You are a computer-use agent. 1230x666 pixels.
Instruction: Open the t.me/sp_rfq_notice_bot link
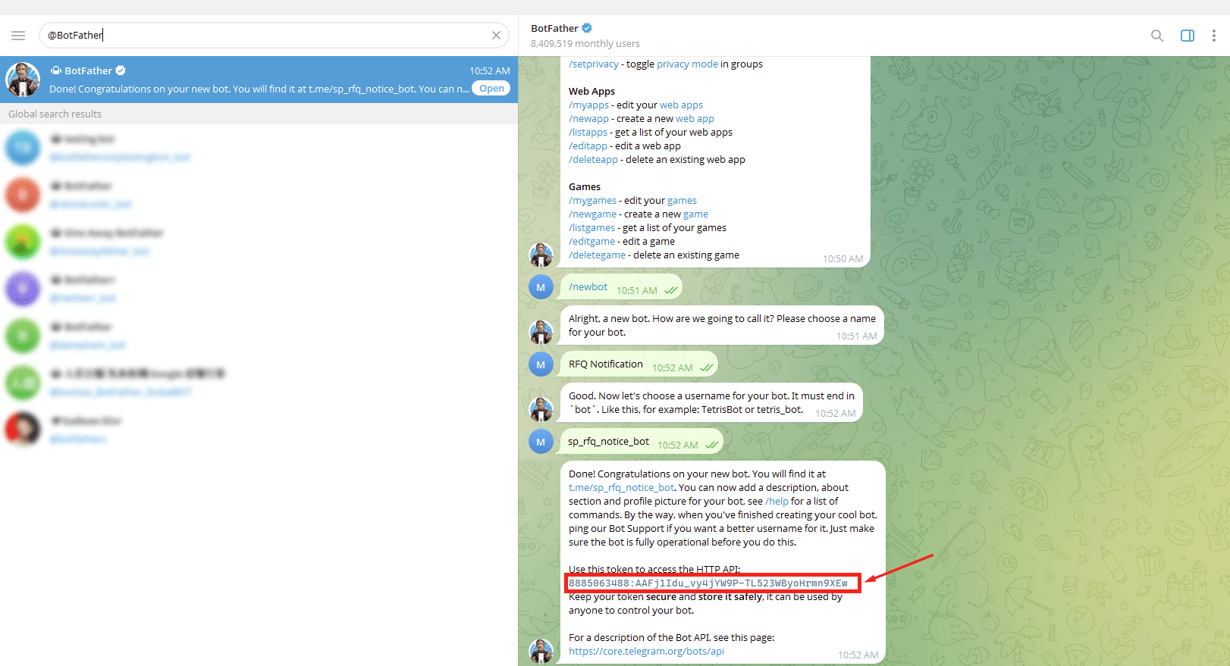[x=621, y=488]
